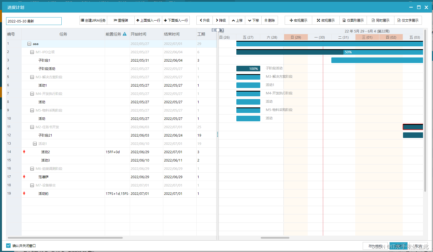
Task: Click the 日 (29) date column header
Action: coord(296,37)
